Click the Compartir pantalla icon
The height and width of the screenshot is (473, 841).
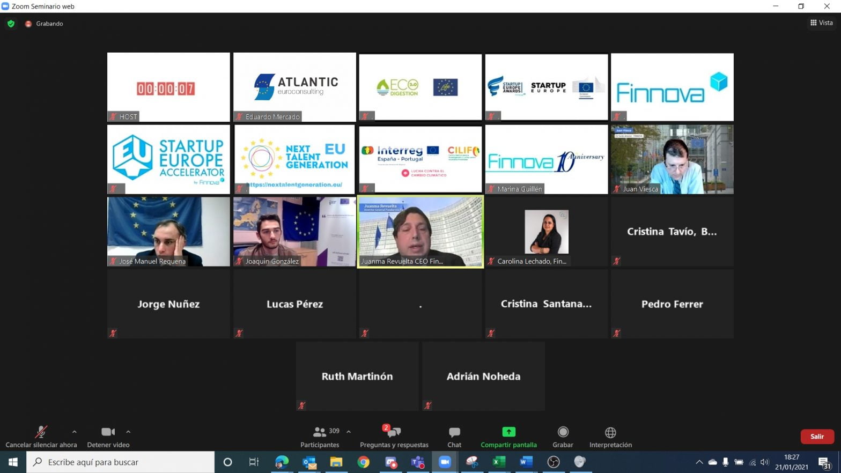[x=508, y=432]
